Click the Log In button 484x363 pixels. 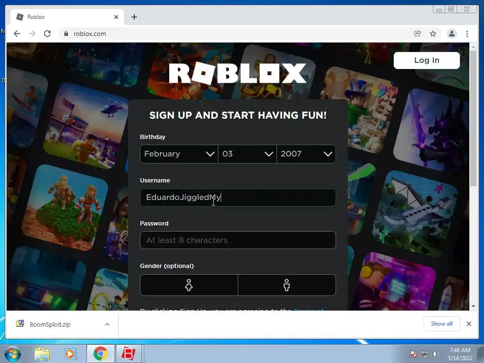coord(427,60)
